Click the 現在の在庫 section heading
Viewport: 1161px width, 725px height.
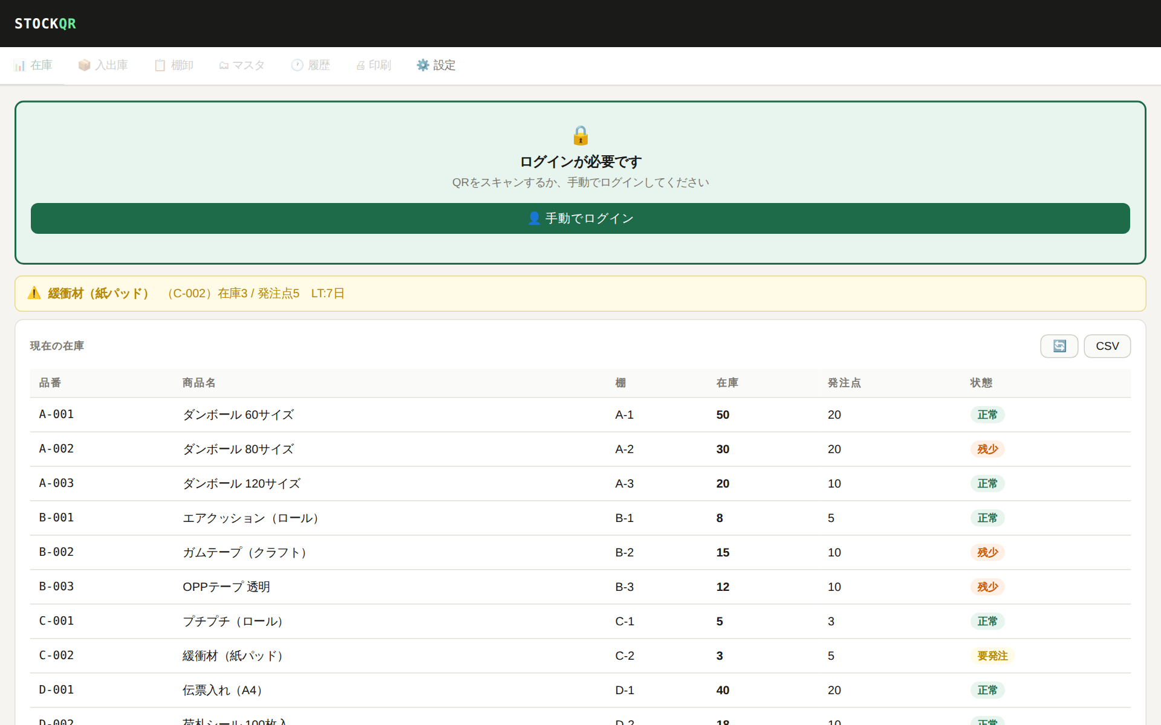point(57,346)
